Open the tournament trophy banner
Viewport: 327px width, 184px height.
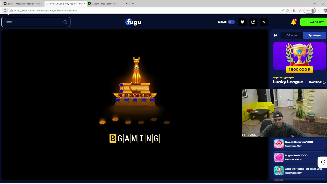pyautogui.click(x=299, y=56)
